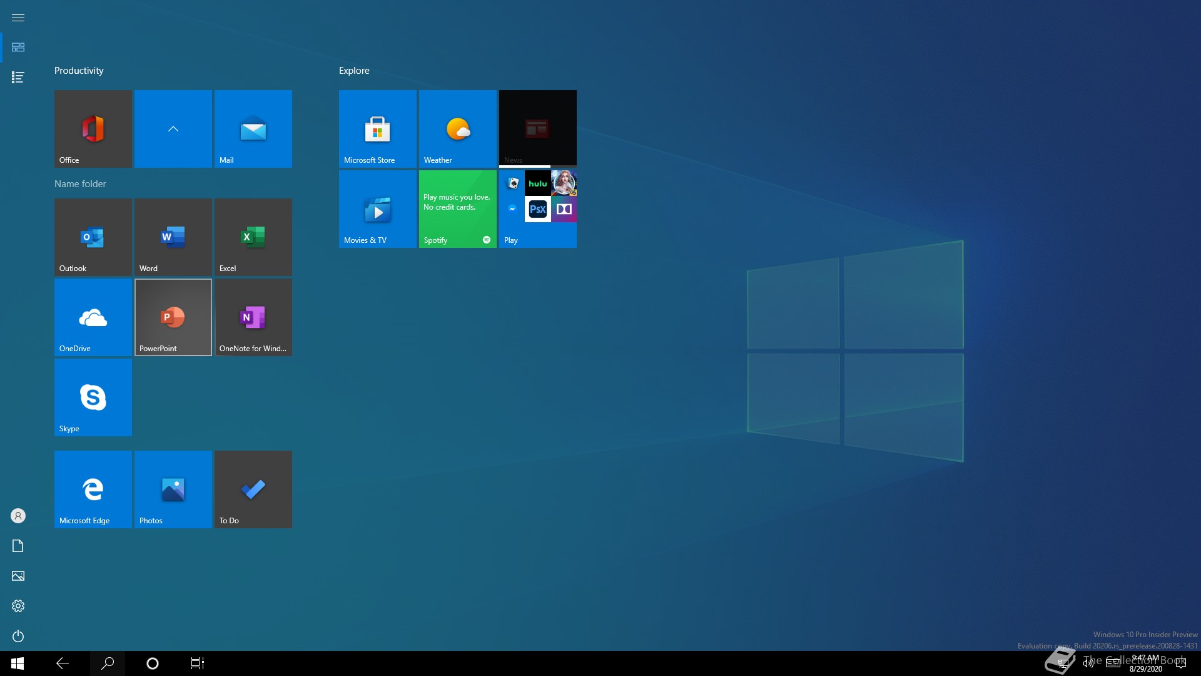Viewport: 1201px width, 676px height.
Task: Open the To Do tile
Action: pos(253,489)
